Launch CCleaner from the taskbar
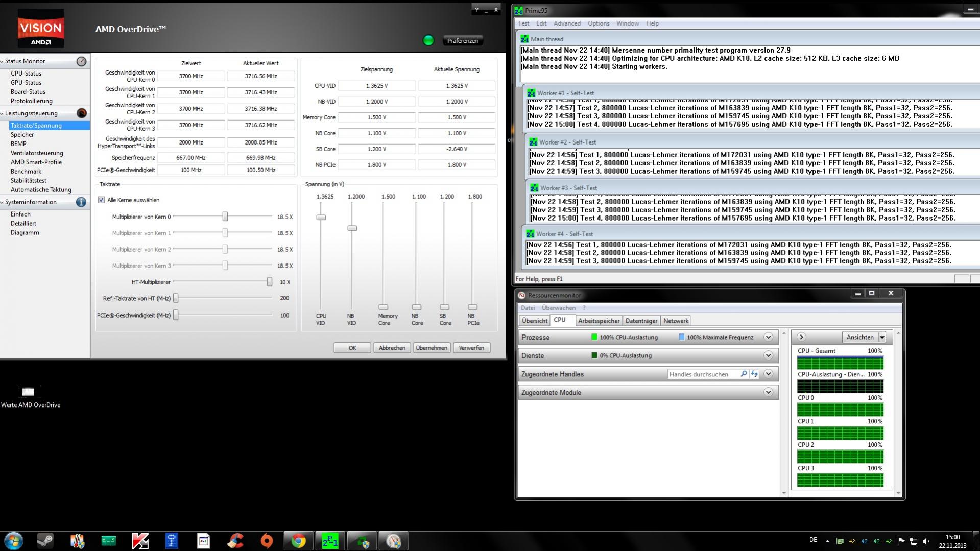980x551 pixels. point(235,541)
